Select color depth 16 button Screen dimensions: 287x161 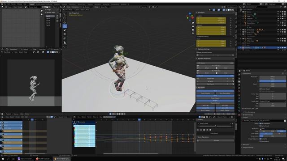click(x=279, y=134)
